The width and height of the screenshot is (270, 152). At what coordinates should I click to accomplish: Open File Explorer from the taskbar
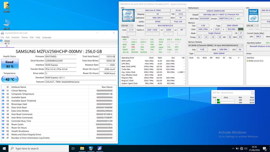82,148
